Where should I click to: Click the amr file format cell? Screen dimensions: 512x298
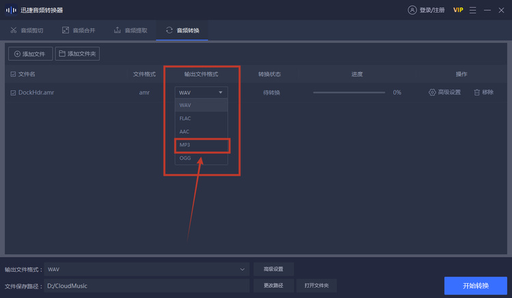coord(144,92)
